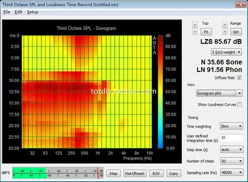
Task: Switch plot to B/W mode
Action: tap(156, 174)
